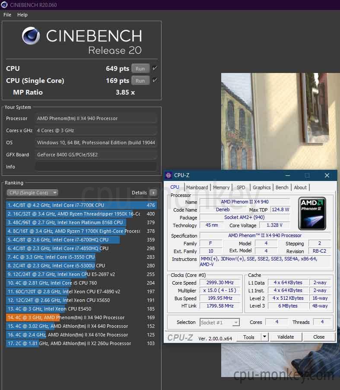Select ranking row 11 Xeon E7-4890 v2
This screenshot has width=340, height=390.
click(x=81, y=292)
